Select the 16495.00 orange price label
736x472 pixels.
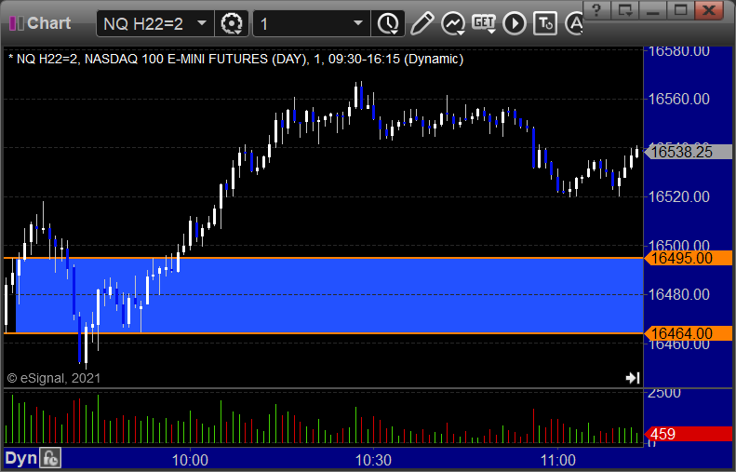[x=688, y=258]
